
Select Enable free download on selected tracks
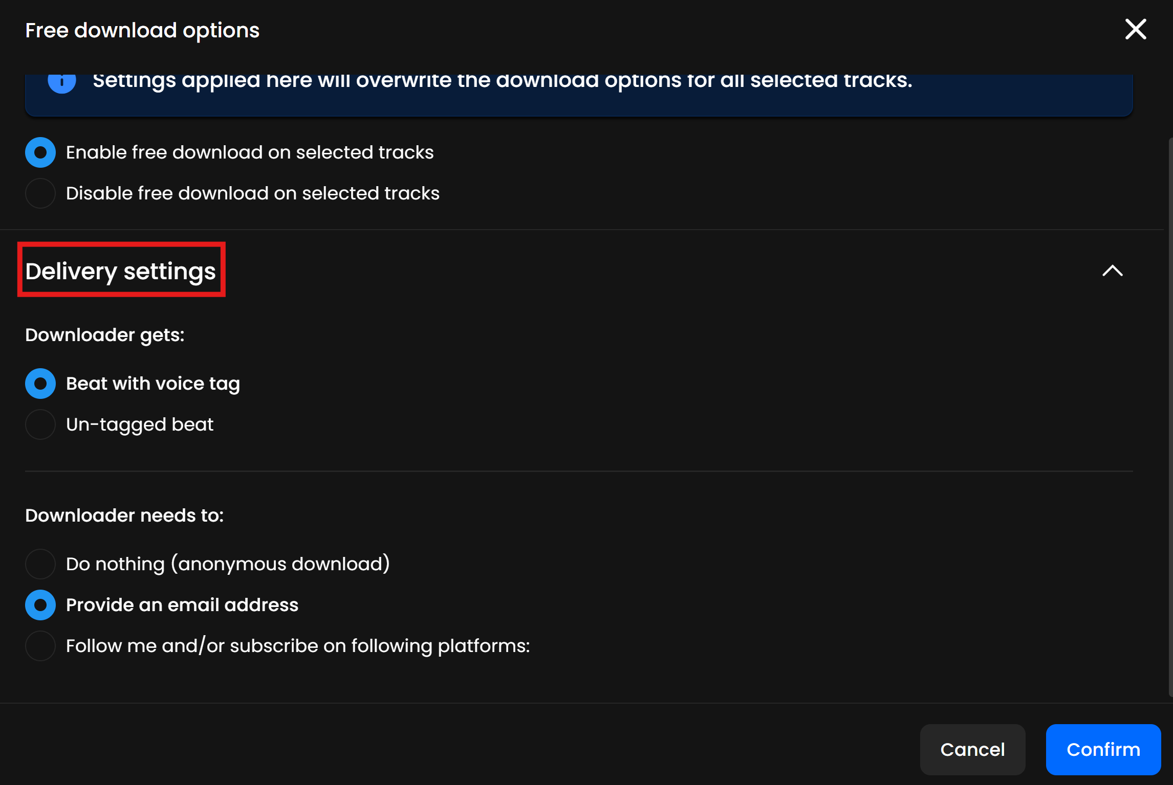40,152
